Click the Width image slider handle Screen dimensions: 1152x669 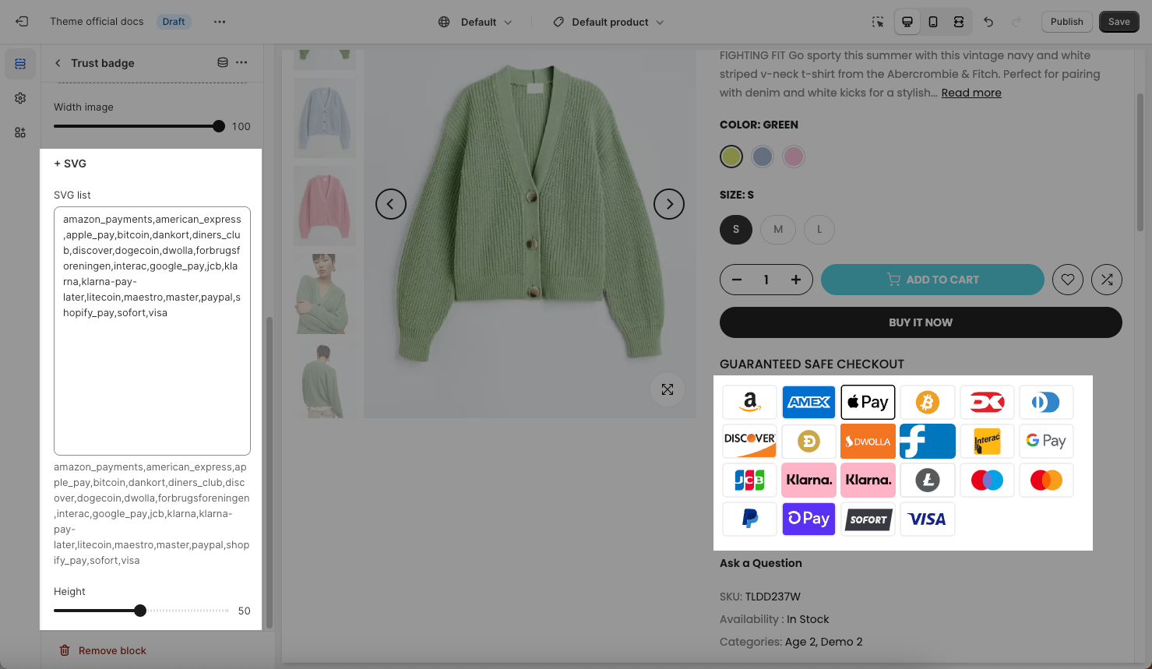(219, 126)
